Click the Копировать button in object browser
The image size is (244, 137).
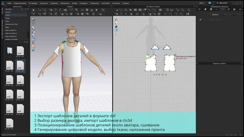[x=228, y=14]
